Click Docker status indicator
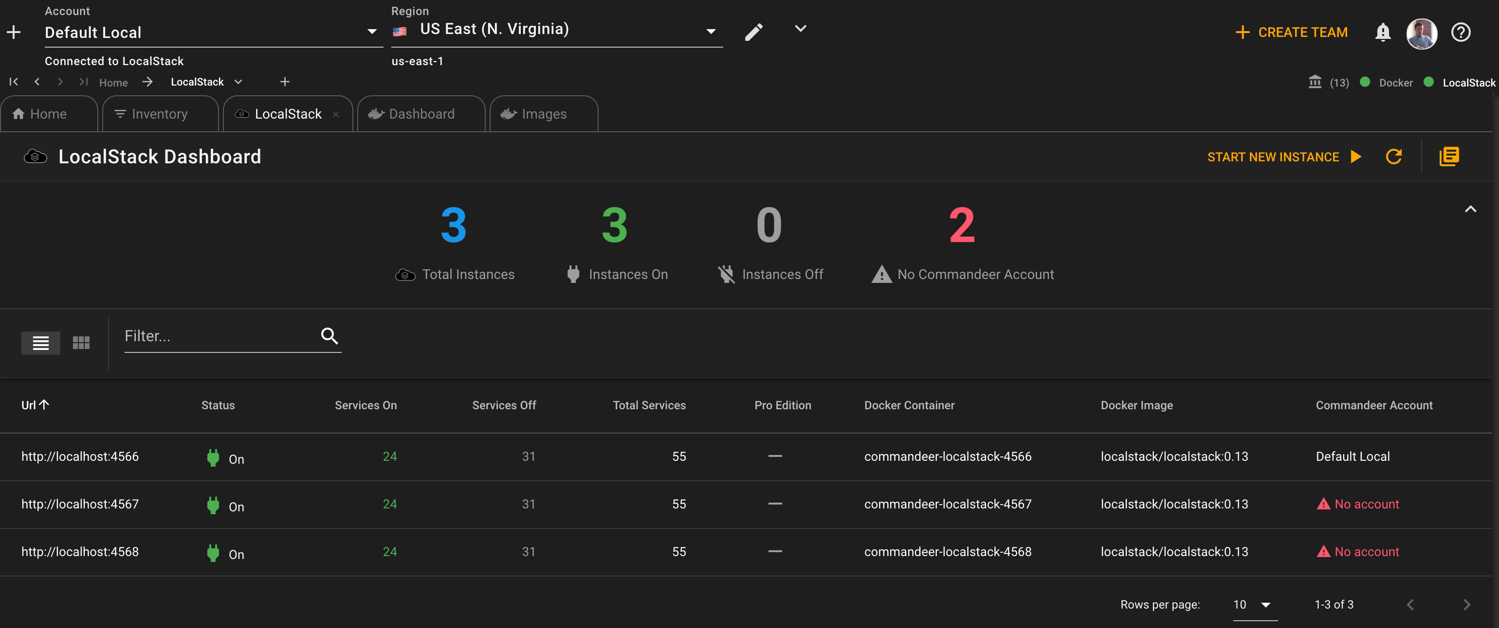Screen dimensions: 1499x628 click(x=1386, y=83)
